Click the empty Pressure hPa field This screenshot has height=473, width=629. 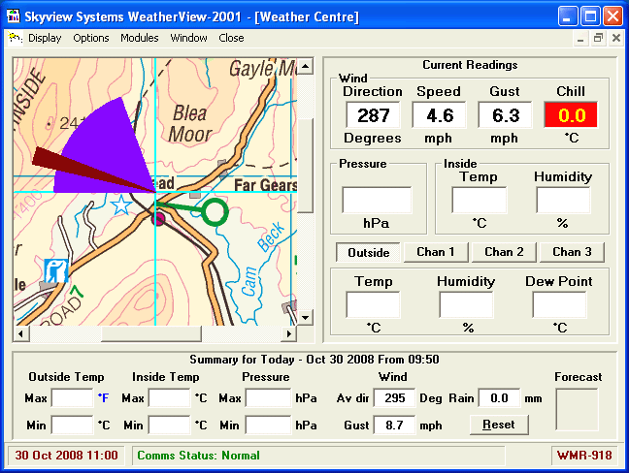point(377,200)
